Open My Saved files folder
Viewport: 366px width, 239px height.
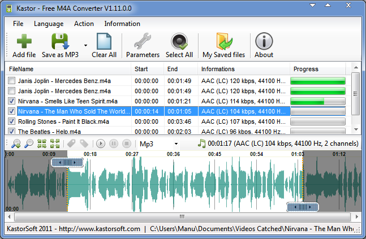(224, 41)
